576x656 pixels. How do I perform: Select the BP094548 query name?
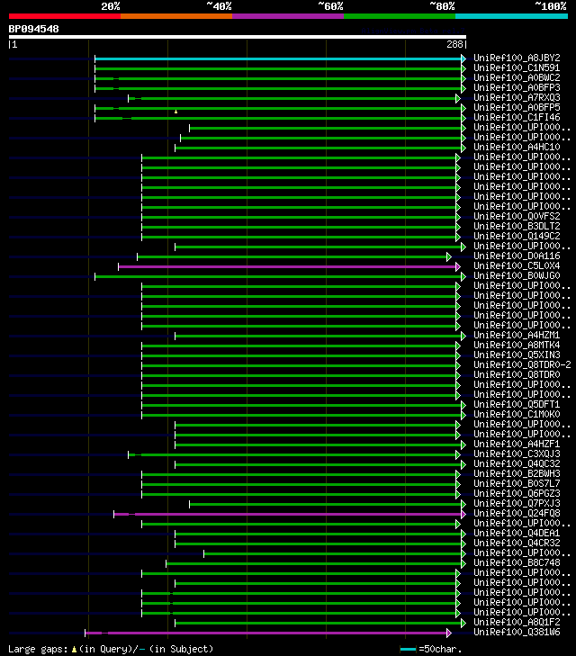click(34, 29)
